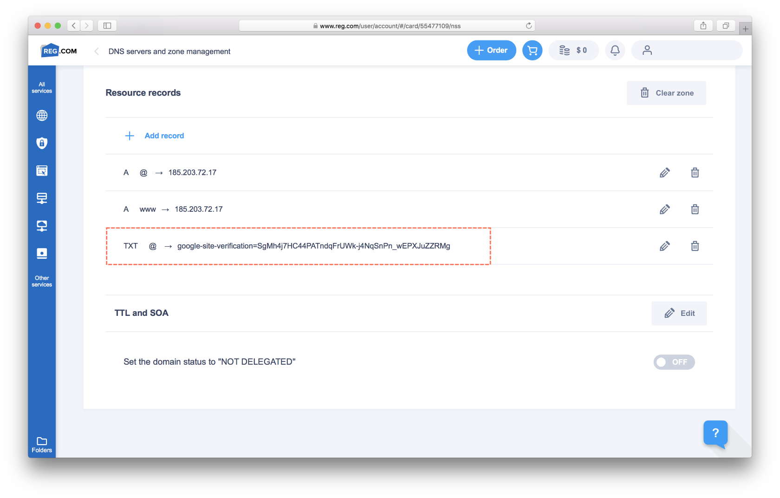This screenshot has height=498, width=780.
Task: Click the Clear zone button
Action: pyautogui.click(x=666, y=93)
